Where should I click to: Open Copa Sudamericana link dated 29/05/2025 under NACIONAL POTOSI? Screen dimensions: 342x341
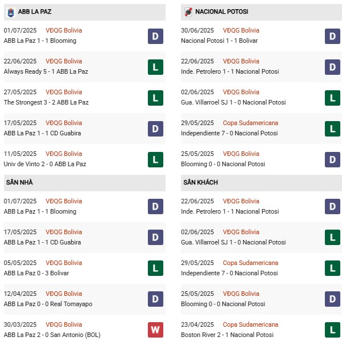[x=251, y=123]
